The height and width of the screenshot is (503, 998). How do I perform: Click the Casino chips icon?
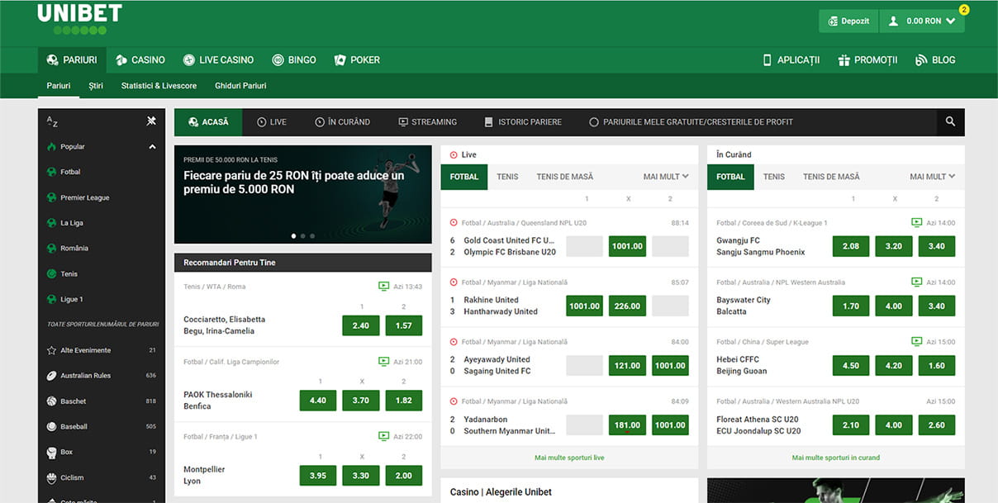point(121,59)
